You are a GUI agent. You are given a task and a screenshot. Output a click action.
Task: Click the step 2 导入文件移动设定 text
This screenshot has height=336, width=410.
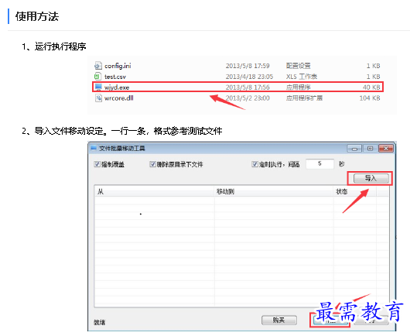pos(122,131)
